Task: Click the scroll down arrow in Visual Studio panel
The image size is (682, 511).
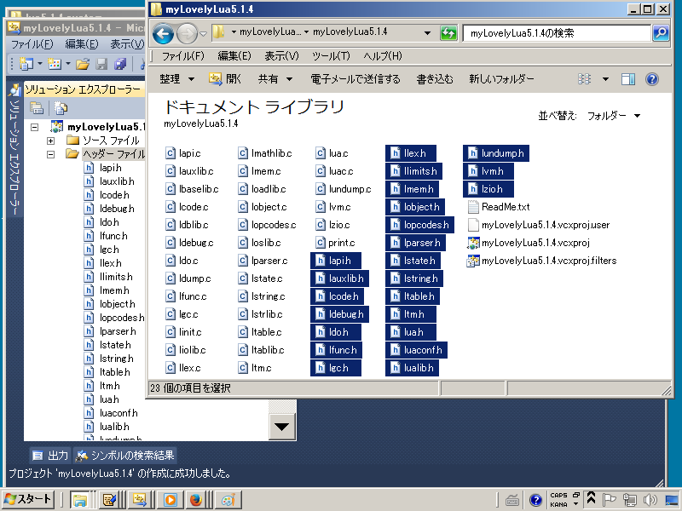Action: pos(282,427)
